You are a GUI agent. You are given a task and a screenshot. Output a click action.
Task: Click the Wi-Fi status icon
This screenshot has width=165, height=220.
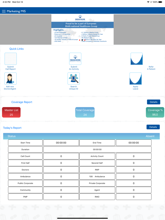pos(148,2)
